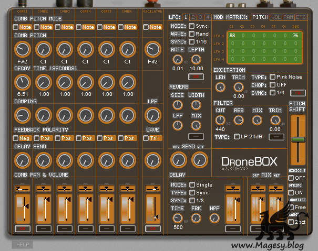Screen dimensions: 318x251
Task: Toggle the LFO on button
Action: 196,77
